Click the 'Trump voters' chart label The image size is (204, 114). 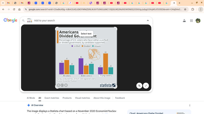pyautogui.click(x=106, y=76)
